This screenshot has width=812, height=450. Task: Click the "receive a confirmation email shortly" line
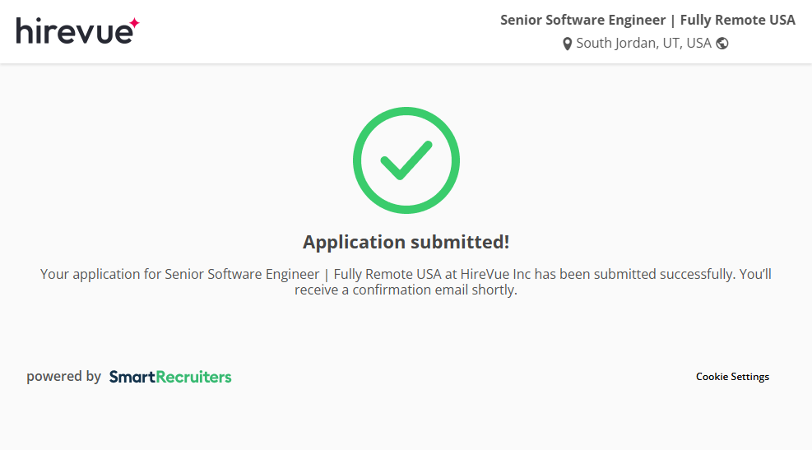pyautogui.click(x=406, y=290)
